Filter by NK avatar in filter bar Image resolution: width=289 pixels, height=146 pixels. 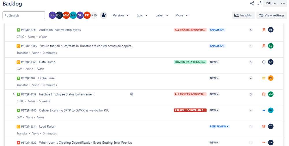tap(73, 15)
